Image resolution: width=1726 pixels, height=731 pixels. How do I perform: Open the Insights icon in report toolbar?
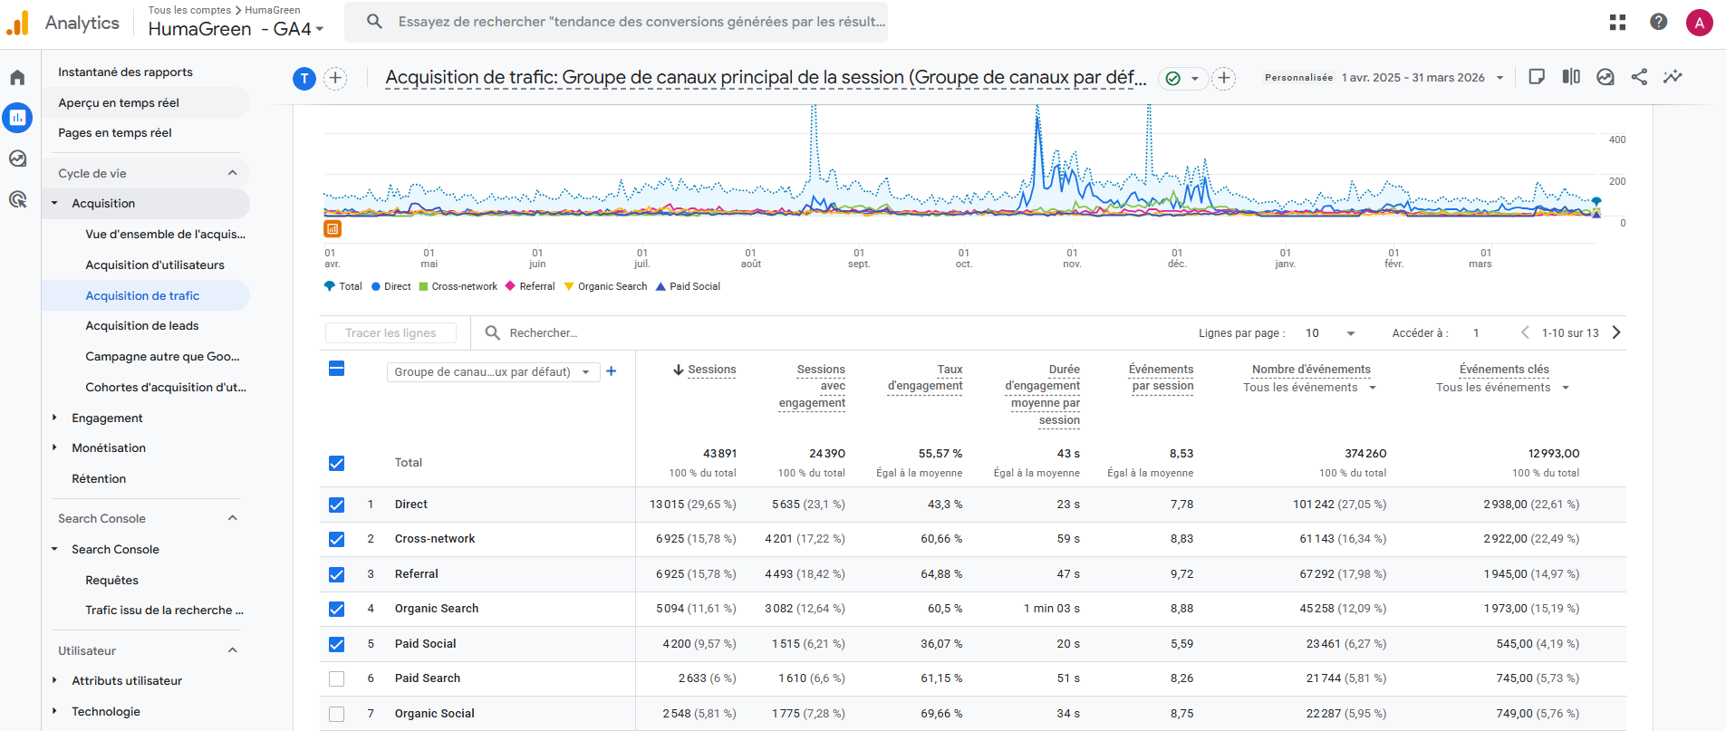click(1605, 77)
